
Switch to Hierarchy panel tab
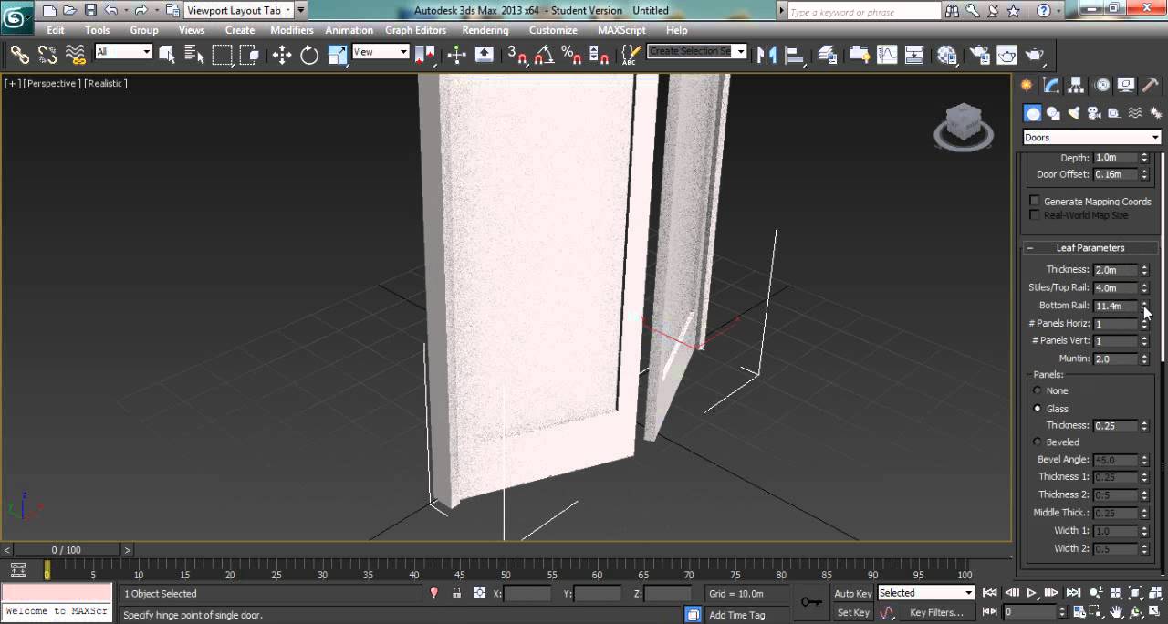[x=1077, y=85]
